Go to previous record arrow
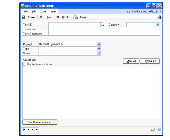Screen dimensions: 170x140 pyautogui.click(x=28, y=130)
